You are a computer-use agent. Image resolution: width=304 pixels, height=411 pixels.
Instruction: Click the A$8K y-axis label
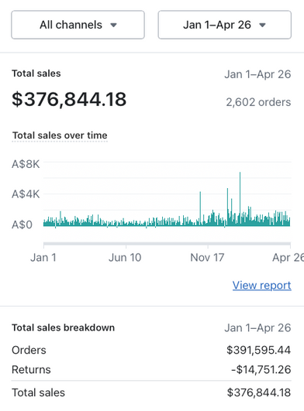[x=26, y=164]
